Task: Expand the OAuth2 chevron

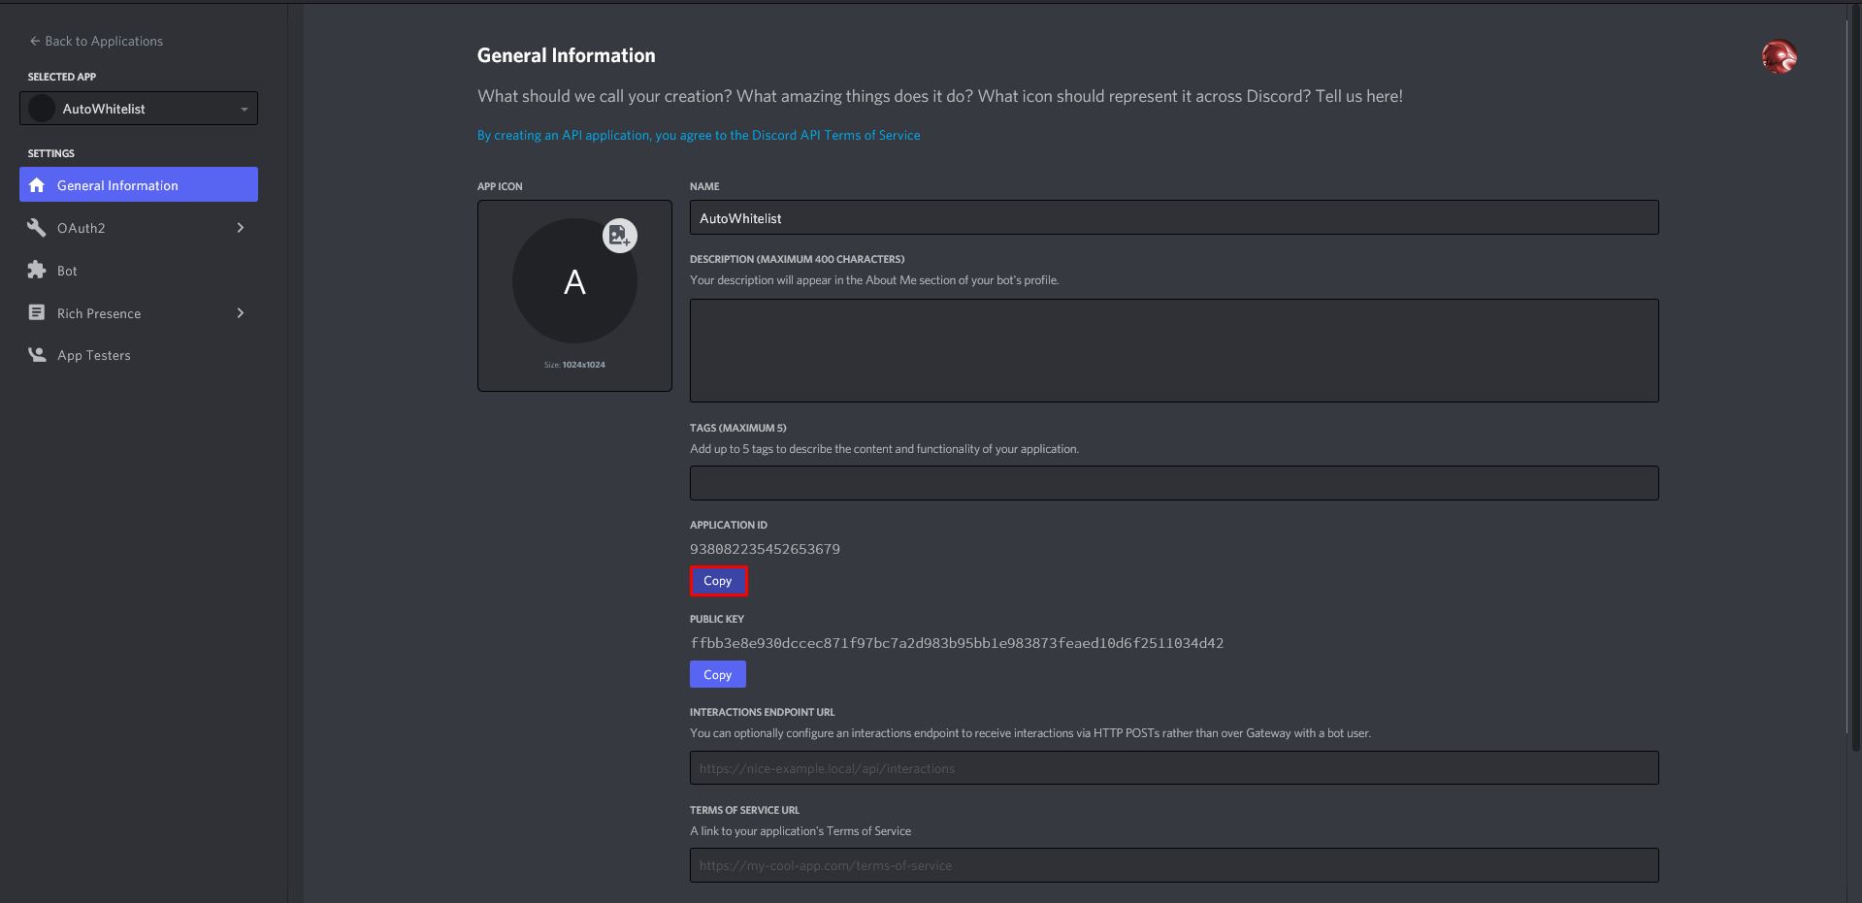Action: click(240, 227)
